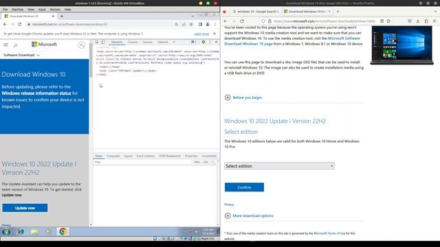
Task: Open a new tab in Firefox
Action: 338,12
